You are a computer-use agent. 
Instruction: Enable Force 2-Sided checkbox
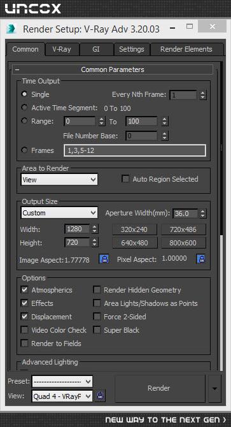97,317
